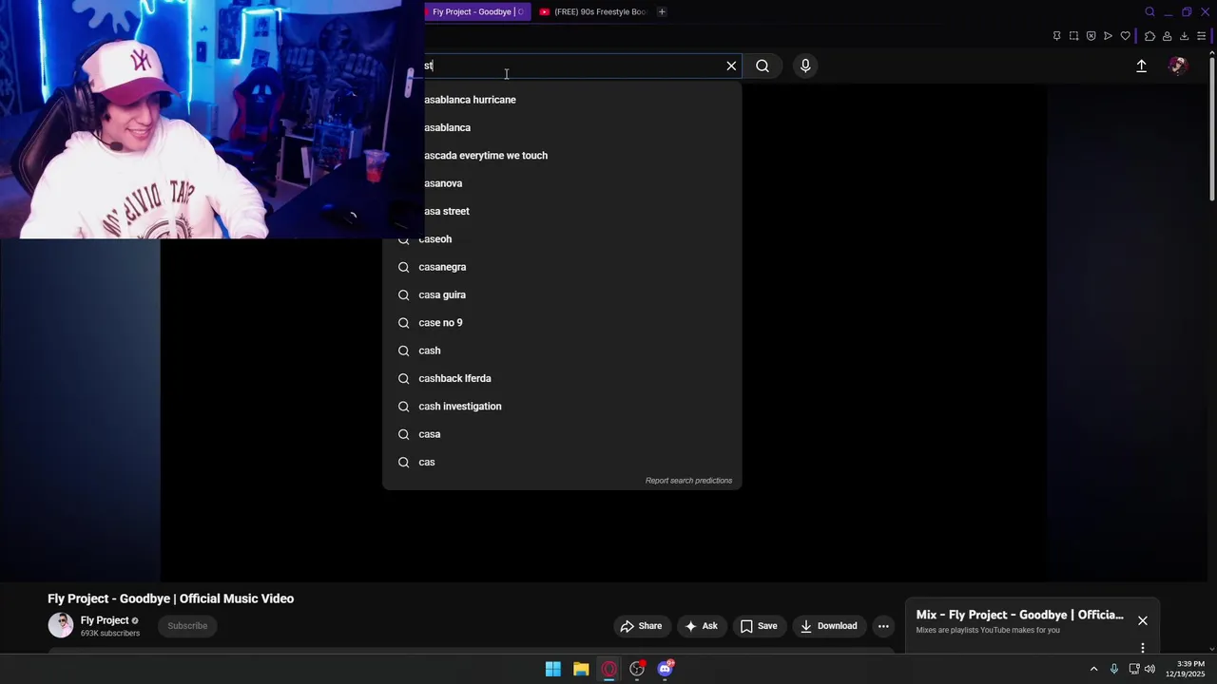The width and height of the screenshot is (1217, 684).
Task: Open the Opera profile person icon
Action: click(1167, 36)
